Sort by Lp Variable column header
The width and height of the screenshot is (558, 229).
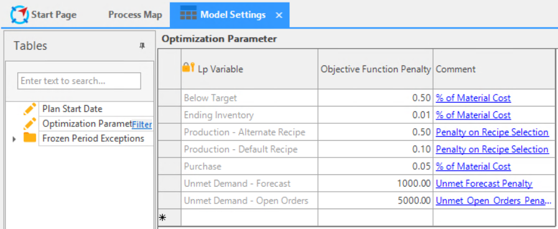click(x=249, y=69)
